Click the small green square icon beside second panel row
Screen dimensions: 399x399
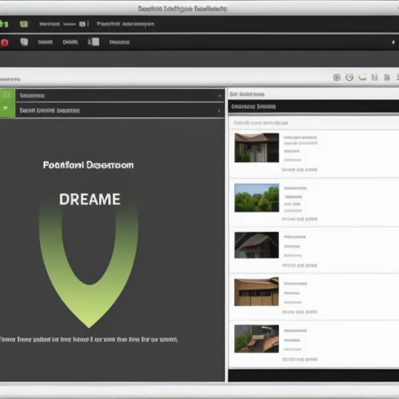coord(5,108)
